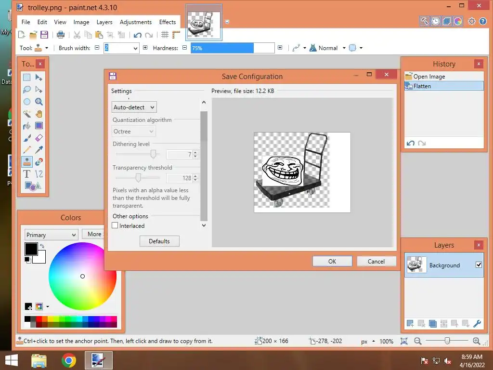Open the Auto-detect bit depth dropdown

(134, 107)
